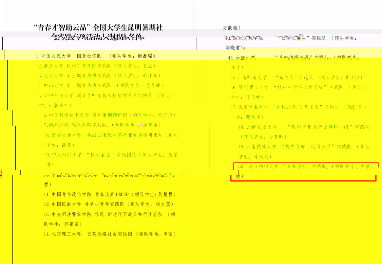Image resolution: width=382 pixels, height=264 pixels.
Task: Select row 1 中国人民大学 国表社栋队
Action: click(95, 56)
